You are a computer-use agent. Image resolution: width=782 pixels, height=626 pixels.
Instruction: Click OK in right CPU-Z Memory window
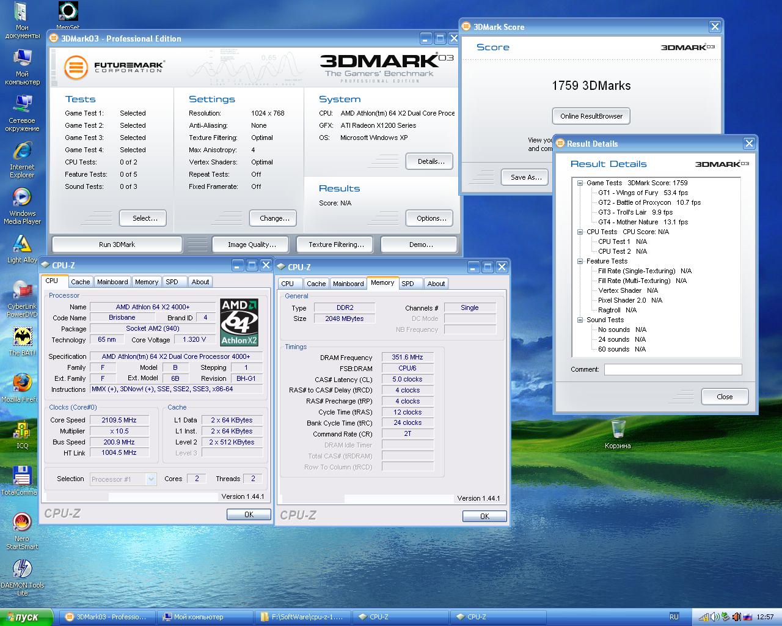(x=484, y=517)
